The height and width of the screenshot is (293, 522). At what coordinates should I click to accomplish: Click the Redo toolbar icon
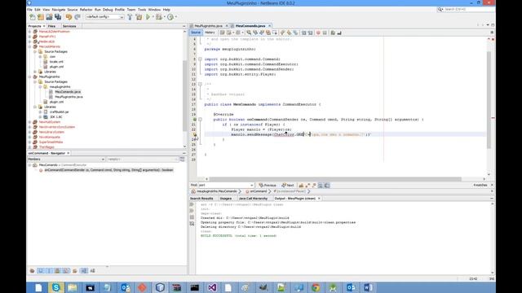77,17
